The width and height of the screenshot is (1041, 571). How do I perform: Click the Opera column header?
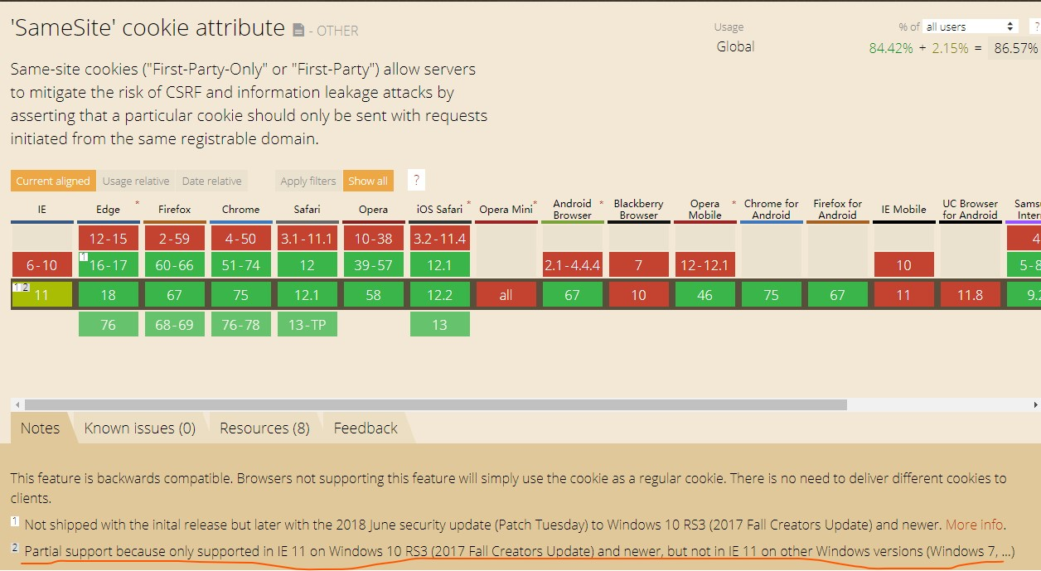point(373,210)
